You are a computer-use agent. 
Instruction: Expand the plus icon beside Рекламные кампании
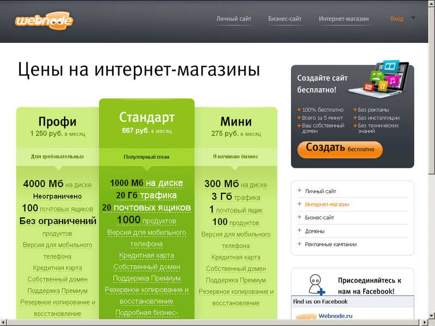coord(300,243)
